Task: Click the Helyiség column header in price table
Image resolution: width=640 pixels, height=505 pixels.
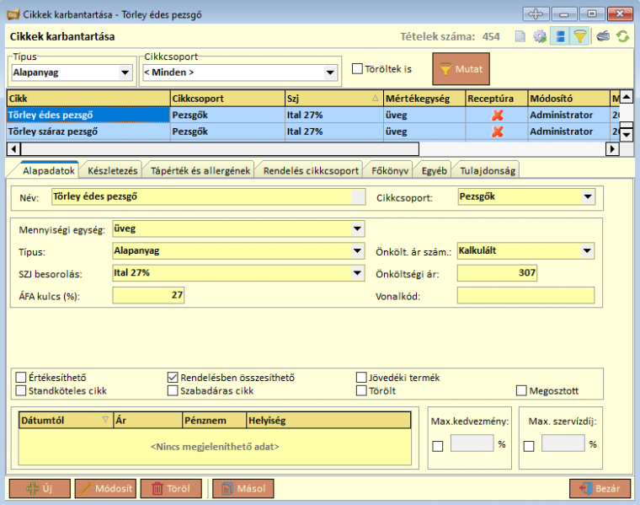Action: coord(328,420)
